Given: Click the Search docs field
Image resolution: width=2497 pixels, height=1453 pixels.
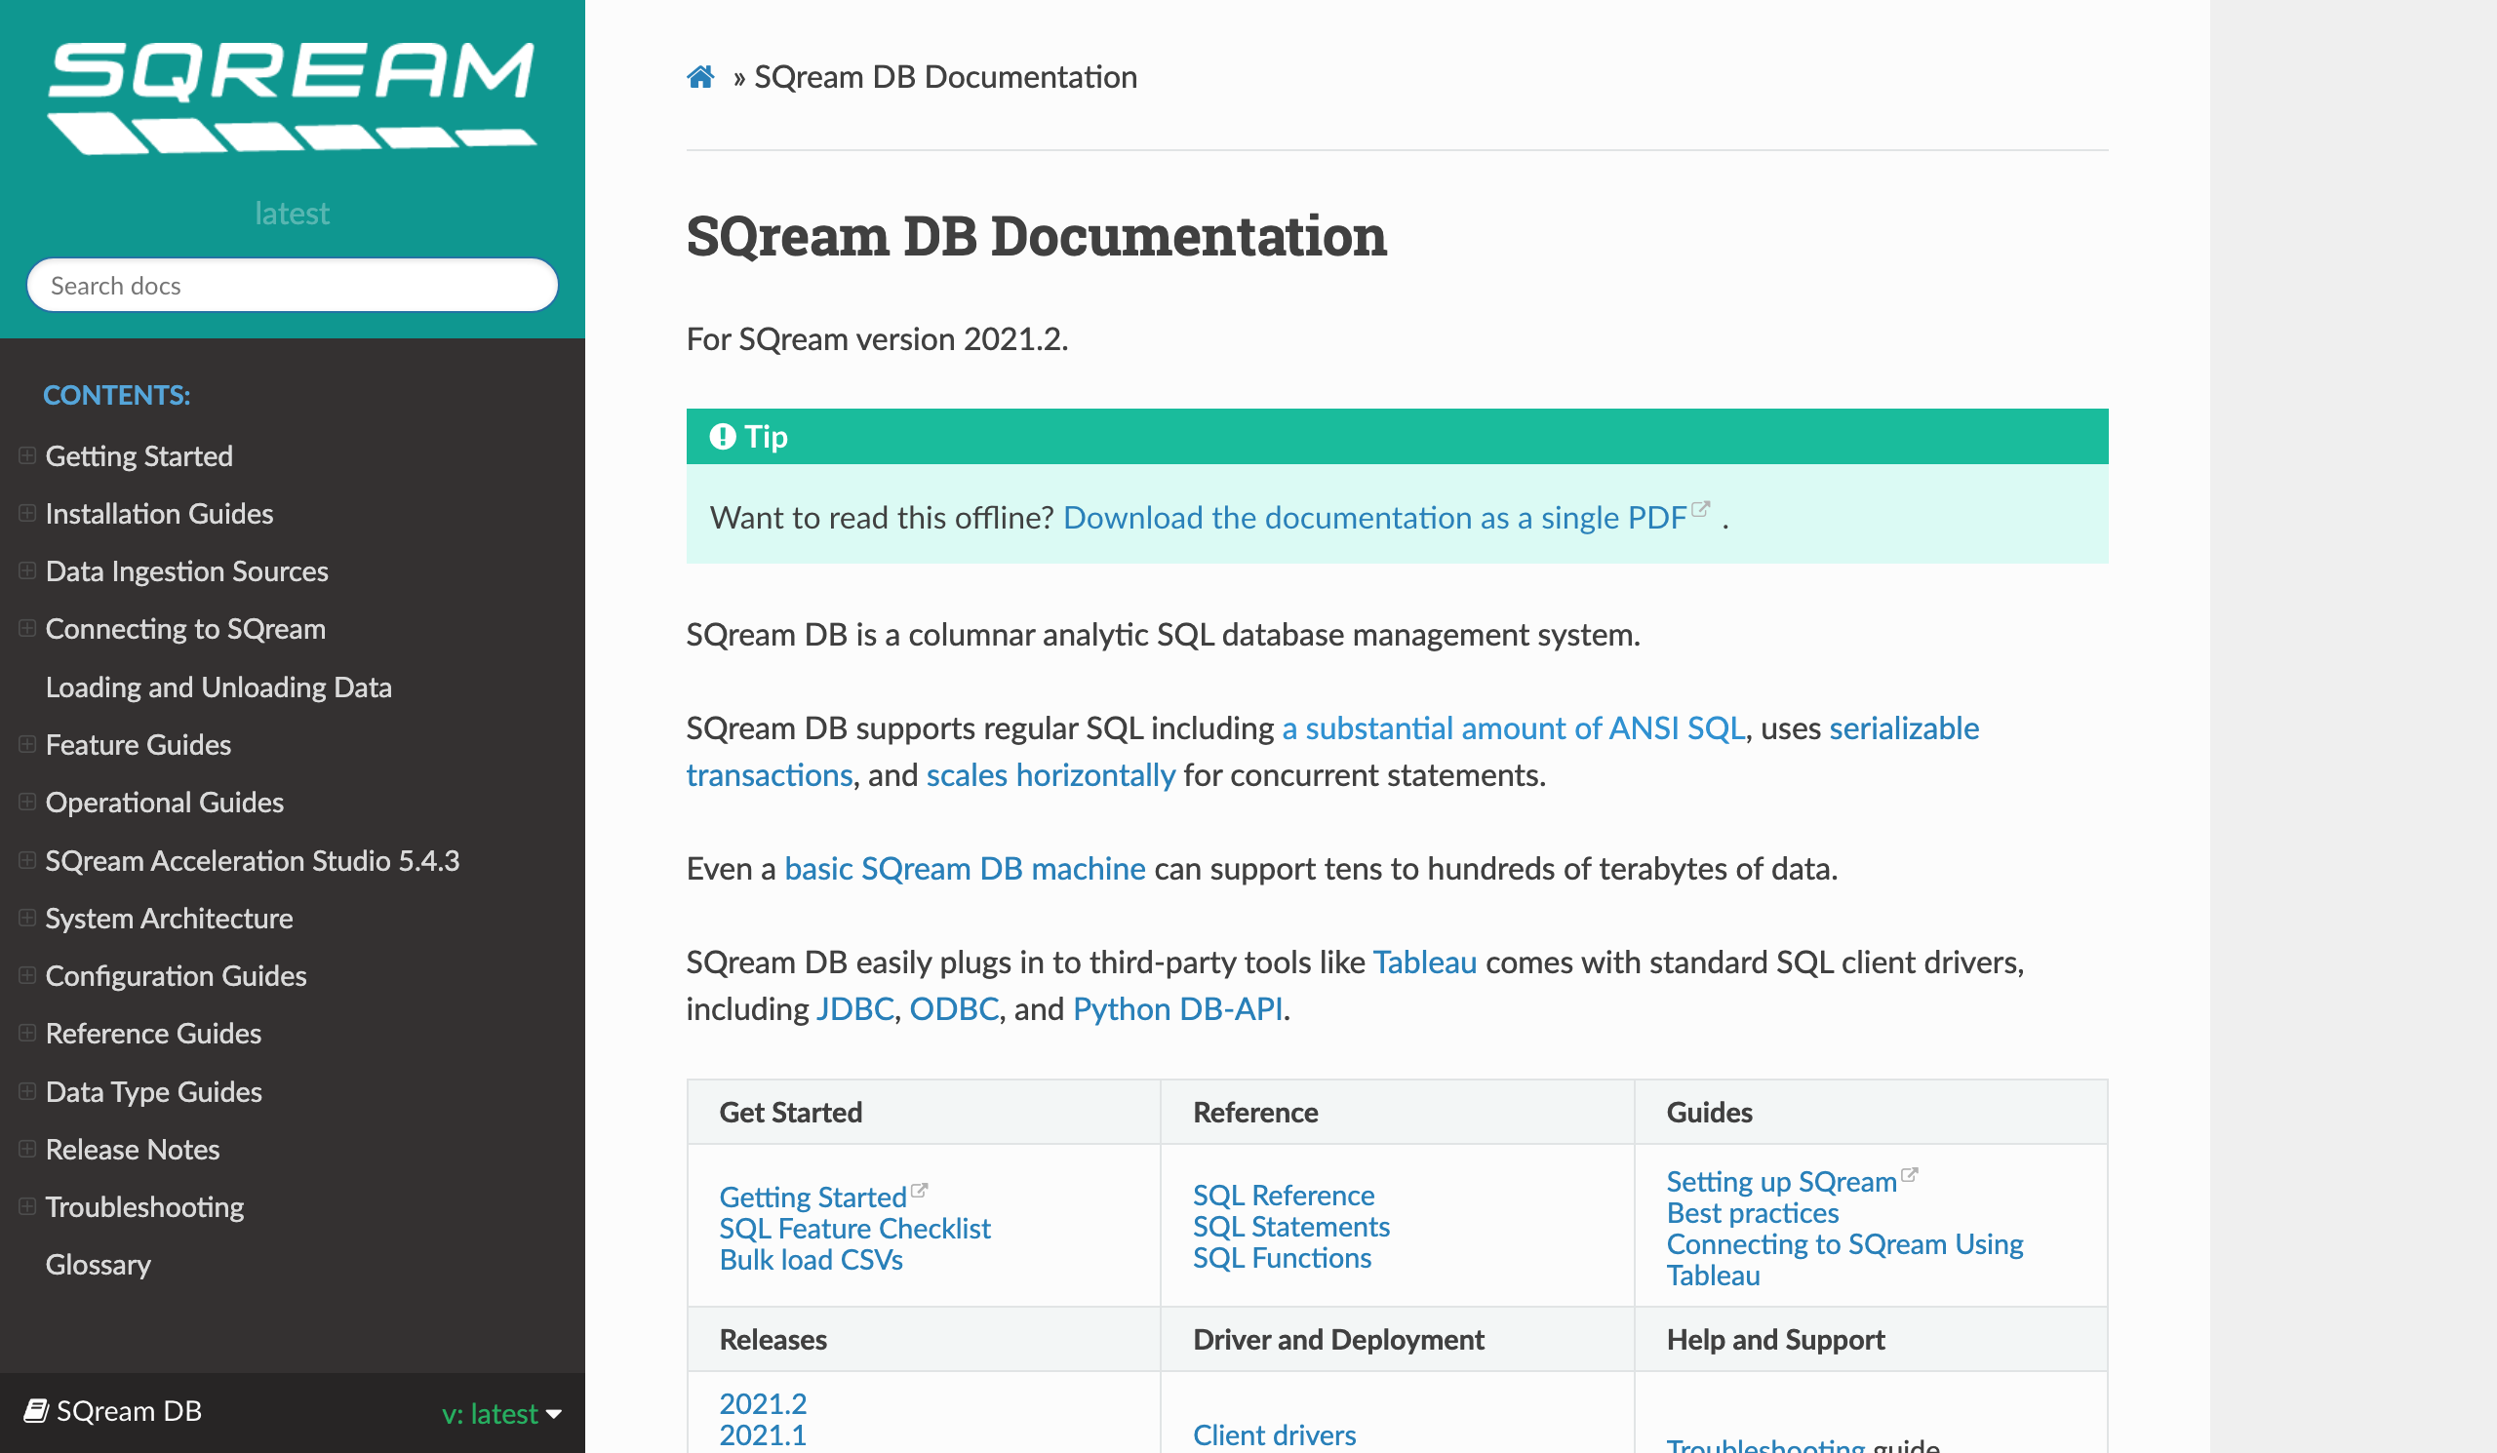Looking at the screenshot, I should [293, 286].
